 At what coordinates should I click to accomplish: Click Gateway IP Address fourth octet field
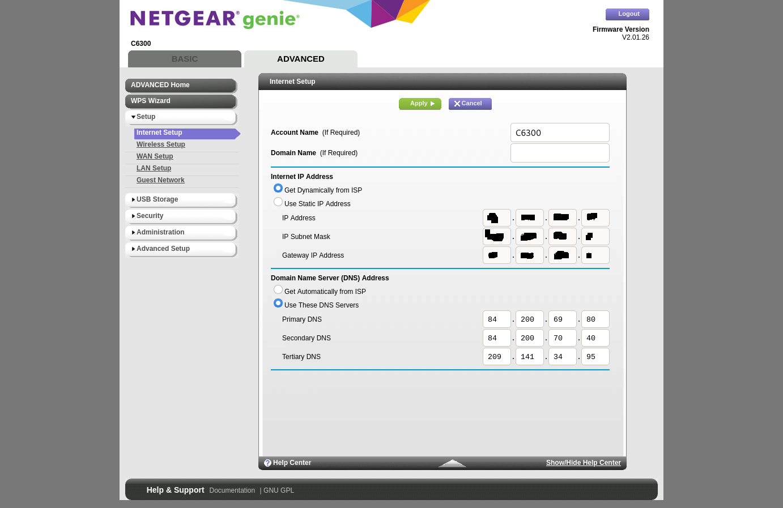tap(595, 255)
